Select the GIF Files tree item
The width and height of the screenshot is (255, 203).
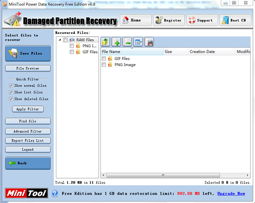click(x=90, y=52)
